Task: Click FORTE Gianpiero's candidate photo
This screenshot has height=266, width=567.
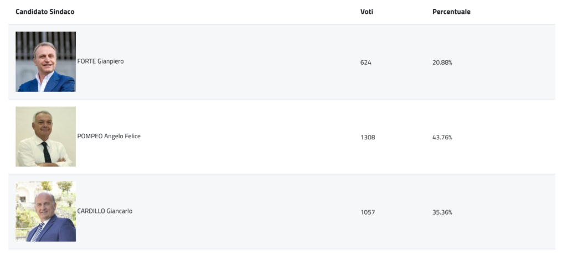Action: click(45, 61)
